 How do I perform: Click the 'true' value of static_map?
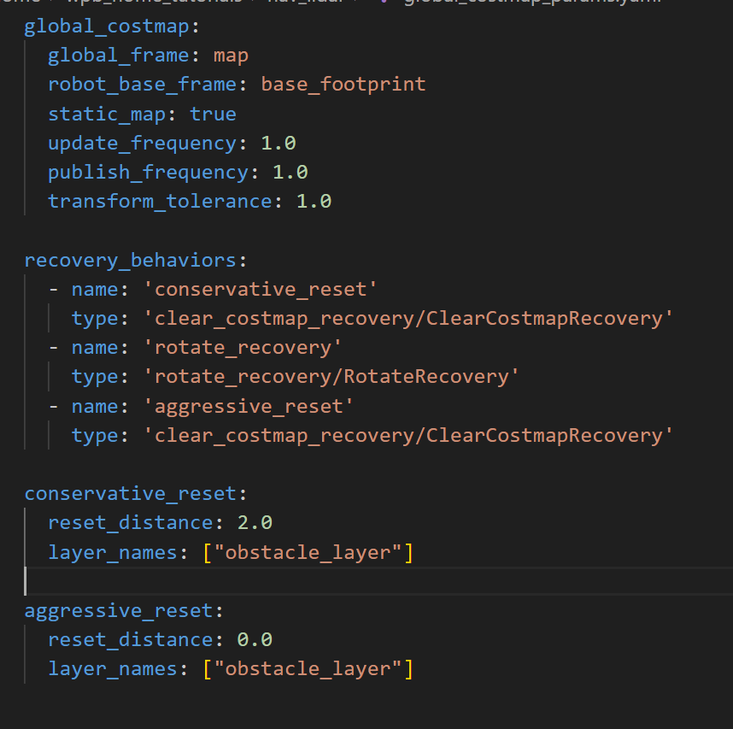pyautogui.click(x=213, y=114)
